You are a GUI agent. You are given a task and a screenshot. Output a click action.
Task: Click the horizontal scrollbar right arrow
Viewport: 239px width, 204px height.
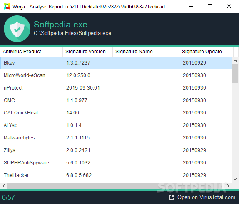[228, 186]
